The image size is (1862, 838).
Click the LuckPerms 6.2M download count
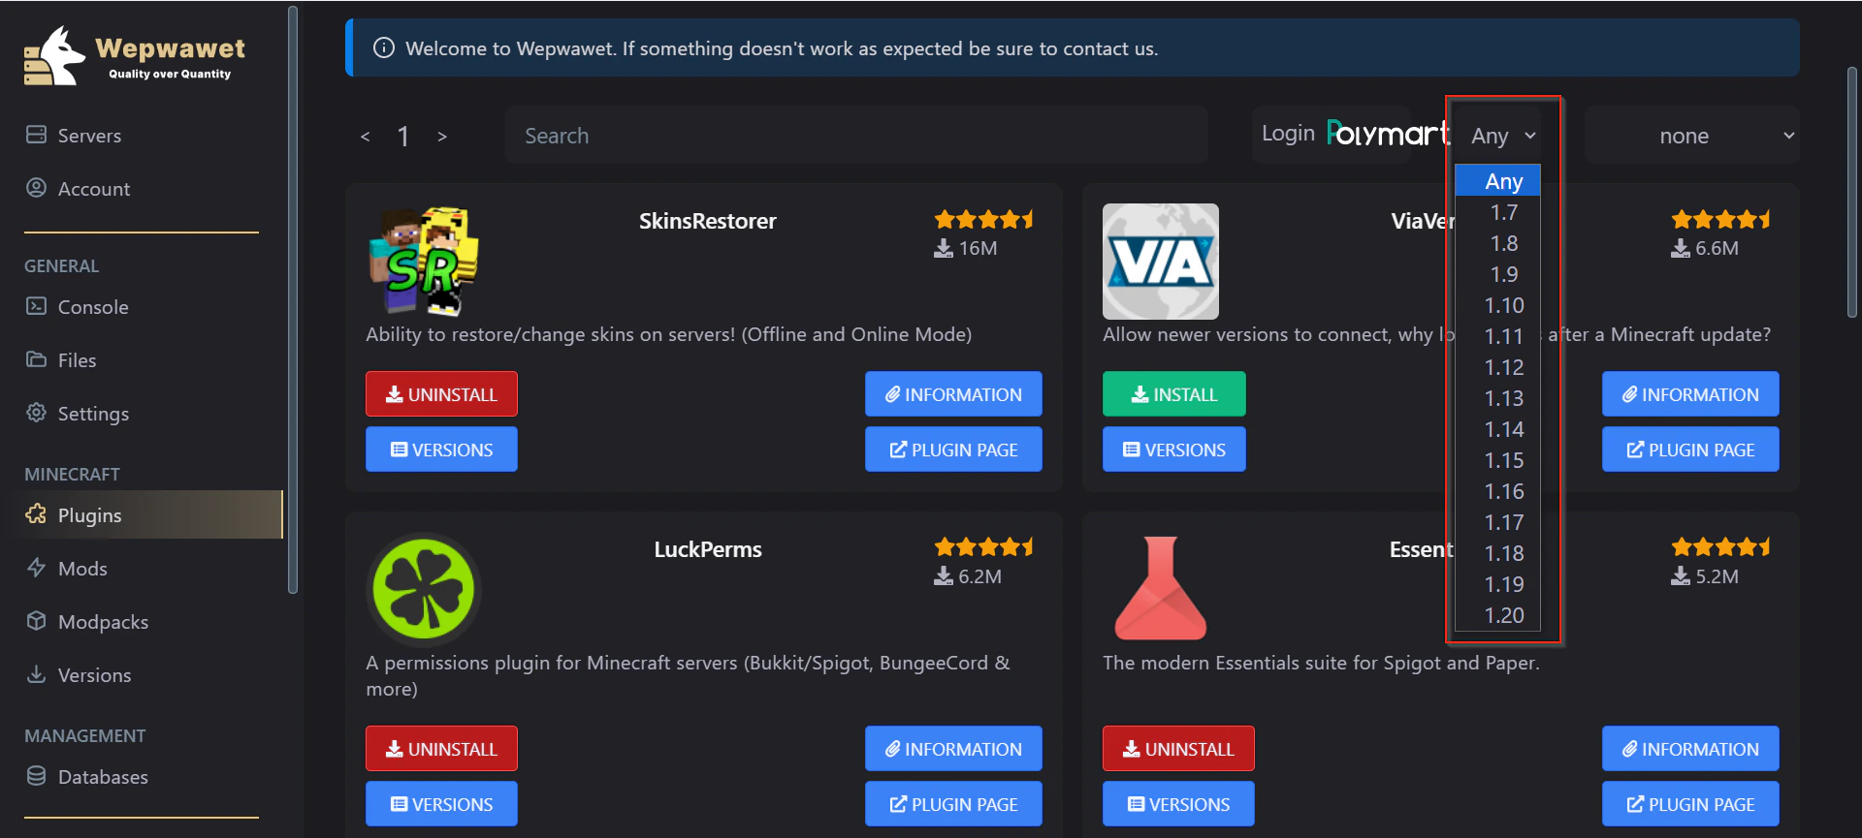pos(968,576)
